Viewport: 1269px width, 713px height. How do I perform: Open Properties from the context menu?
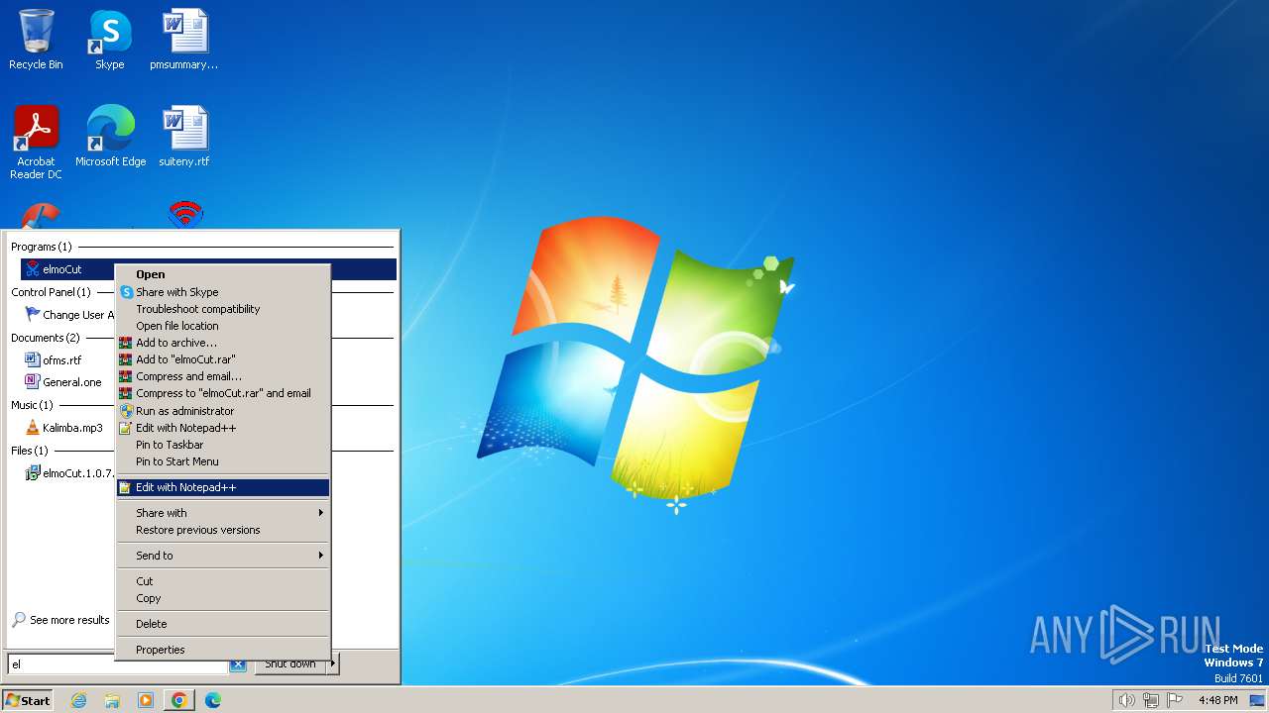click(x=222, y=650)
